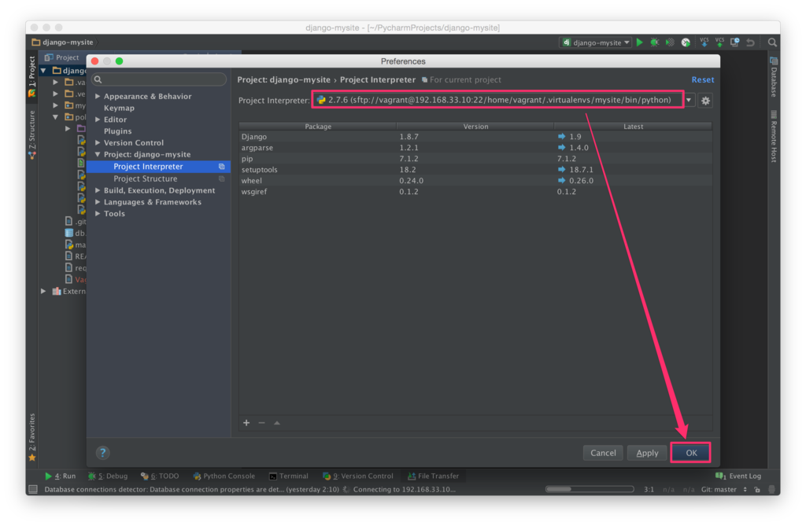Open Search Everywhere magnifier in top right
Screen dimensions: 806x526
point(772,42)
